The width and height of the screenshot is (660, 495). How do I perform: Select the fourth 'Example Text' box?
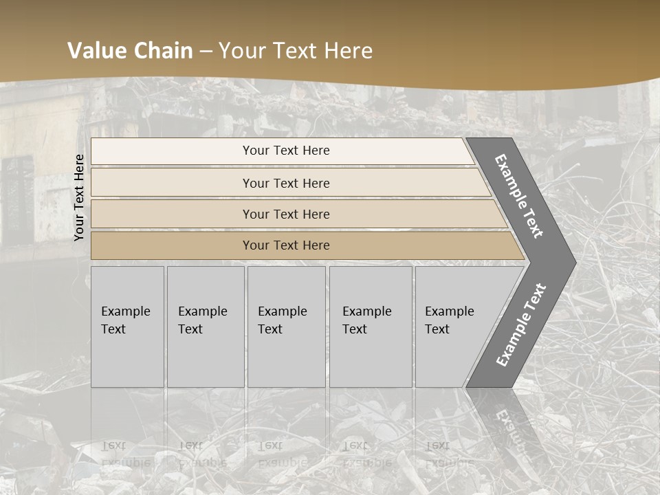(x=370, y=327)
